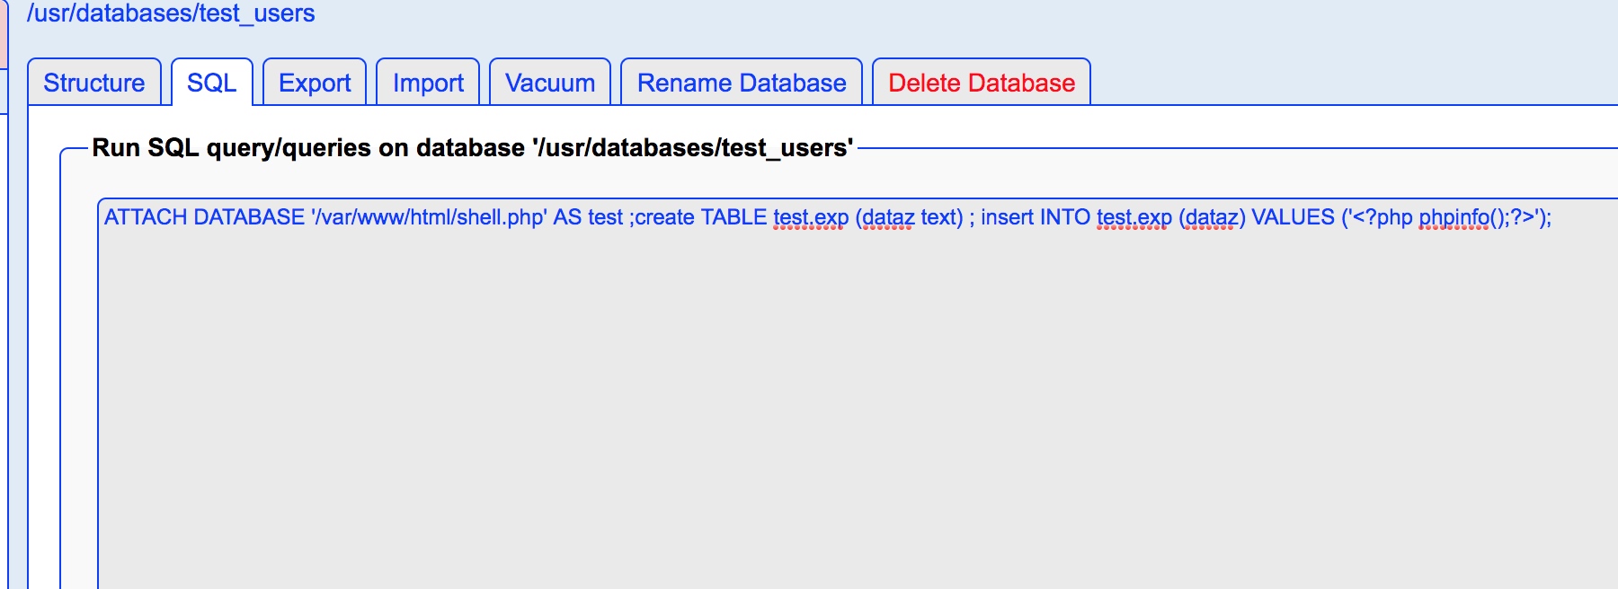
Task: Click the word 'phpinfo' in the query
Action: [1454, 217]
